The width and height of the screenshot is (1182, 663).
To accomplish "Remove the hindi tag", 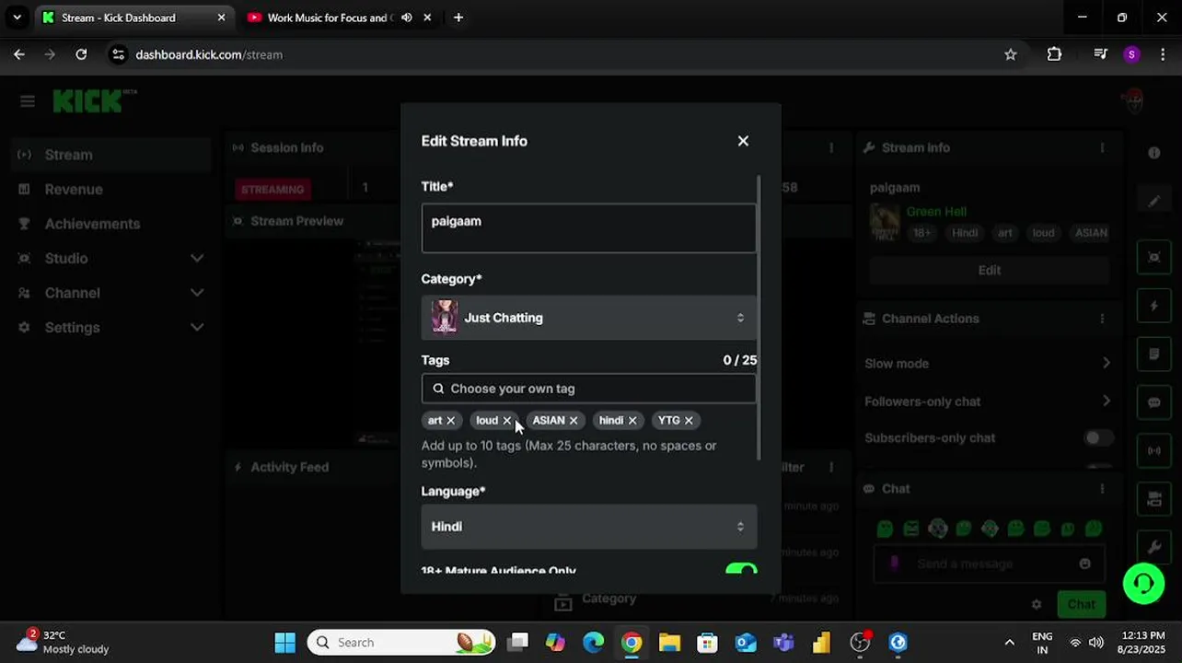I will 632,420.
